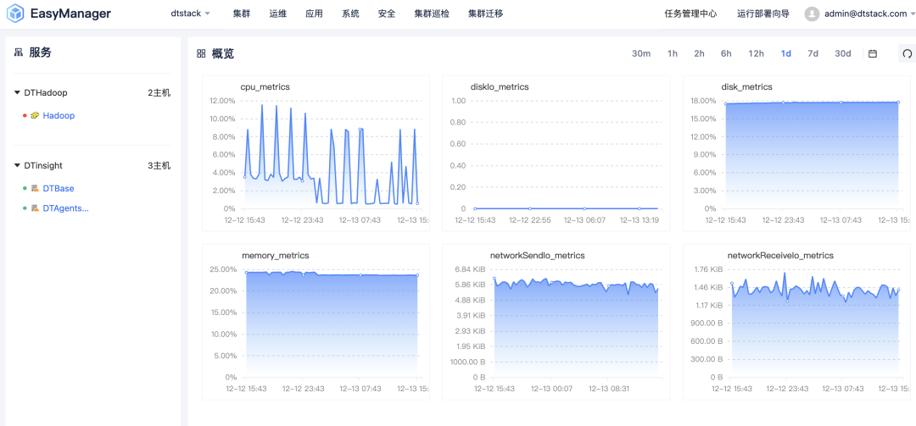Select the DTBase service link
The height and width of the screenshot is (426, 916).
pos(59,189)
